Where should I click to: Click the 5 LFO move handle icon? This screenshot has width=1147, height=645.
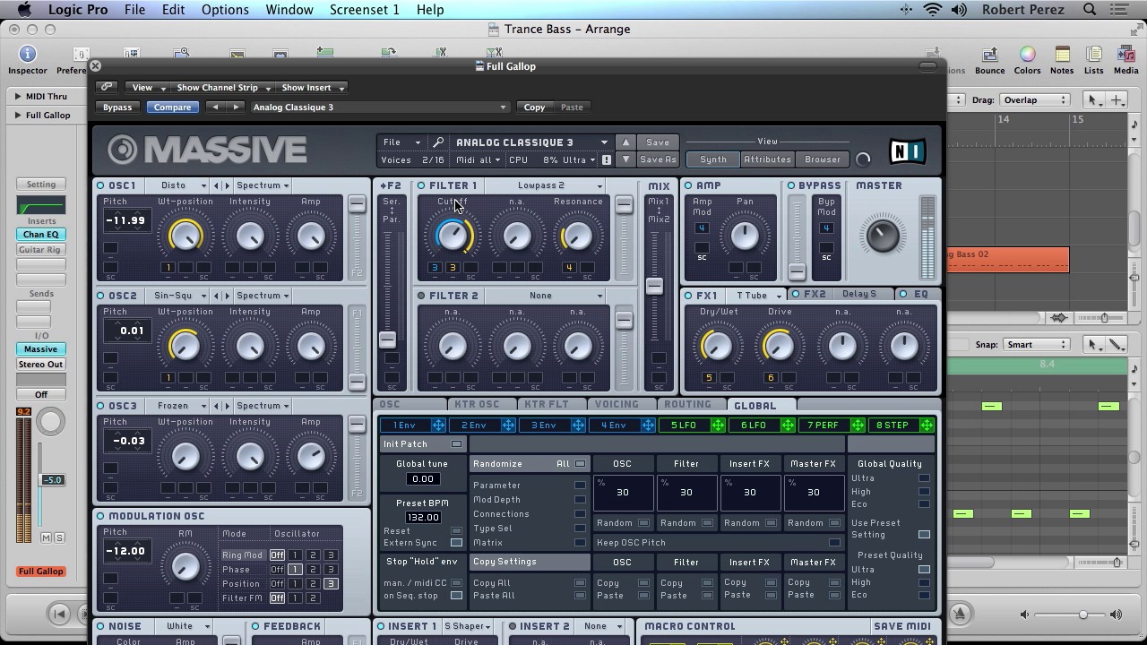[x=718, y=426]
